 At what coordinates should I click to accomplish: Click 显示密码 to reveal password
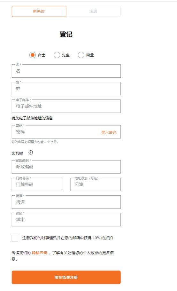(x=109, y=132)
